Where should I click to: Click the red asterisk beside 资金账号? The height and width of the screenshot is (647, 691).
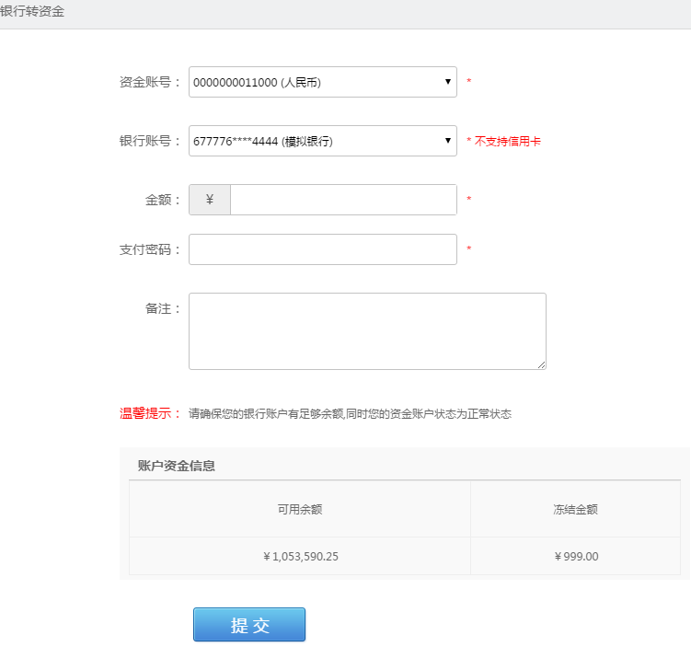click(x=469, y=81)
